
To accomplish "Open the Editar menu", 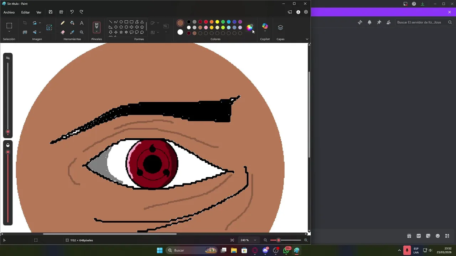I will tap(25, 12).
